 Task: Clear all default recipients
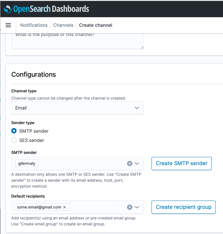coord(130,207)
